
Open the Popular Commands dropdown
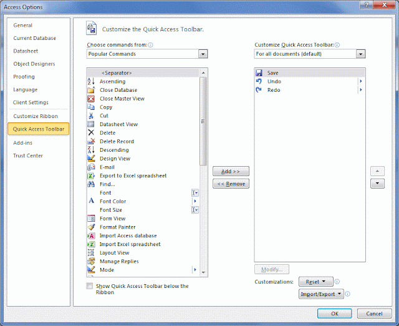(203, 54)
